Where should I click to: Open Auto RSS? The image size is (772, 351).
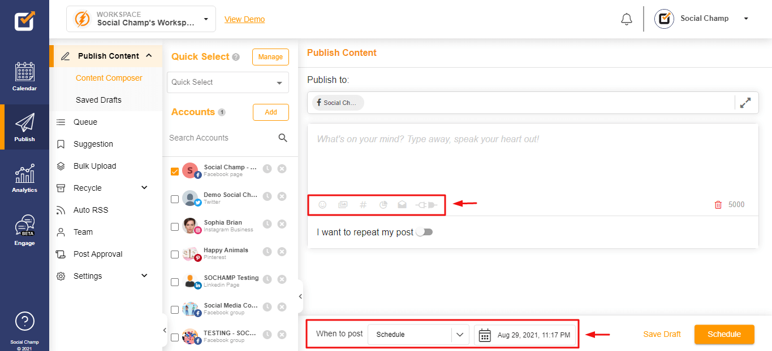[91, 210]
